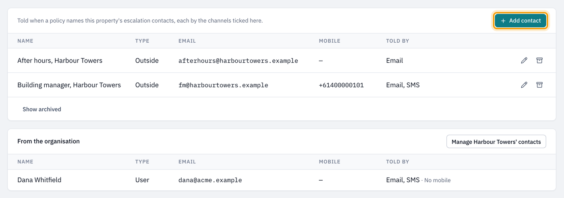Open Manage Harbour Towers' contacts
The width and height of the screenshot is (564, 198).
(496, 142)
